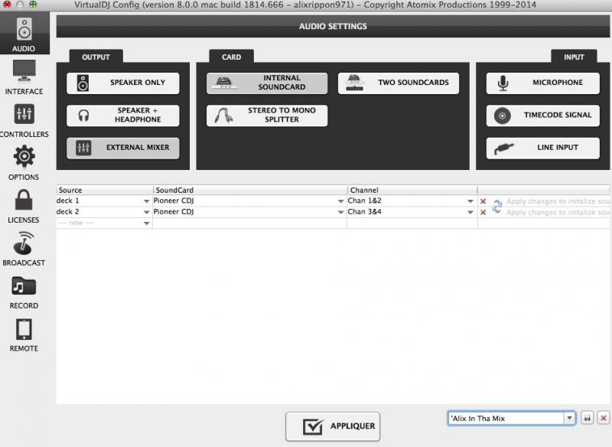Select Speaker Only output

click(x=123, y=83)
